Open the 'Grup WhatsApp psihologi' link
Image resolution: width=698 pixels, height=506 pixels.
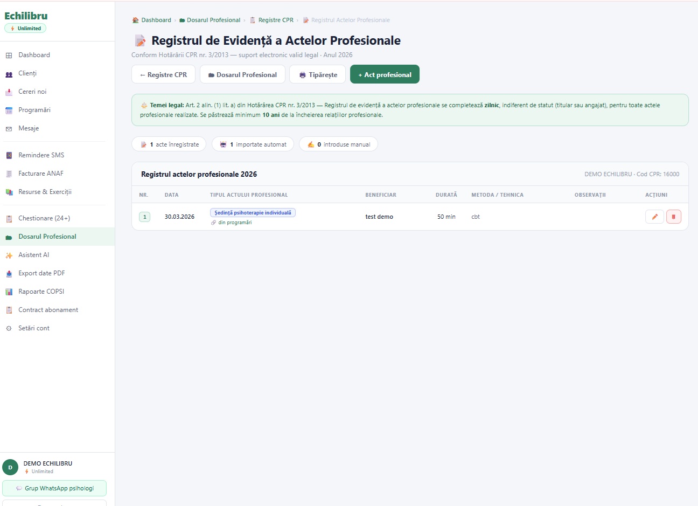[x=54, y=488]
